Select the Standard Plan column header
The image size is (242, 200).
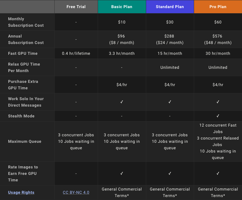[170, 7]
